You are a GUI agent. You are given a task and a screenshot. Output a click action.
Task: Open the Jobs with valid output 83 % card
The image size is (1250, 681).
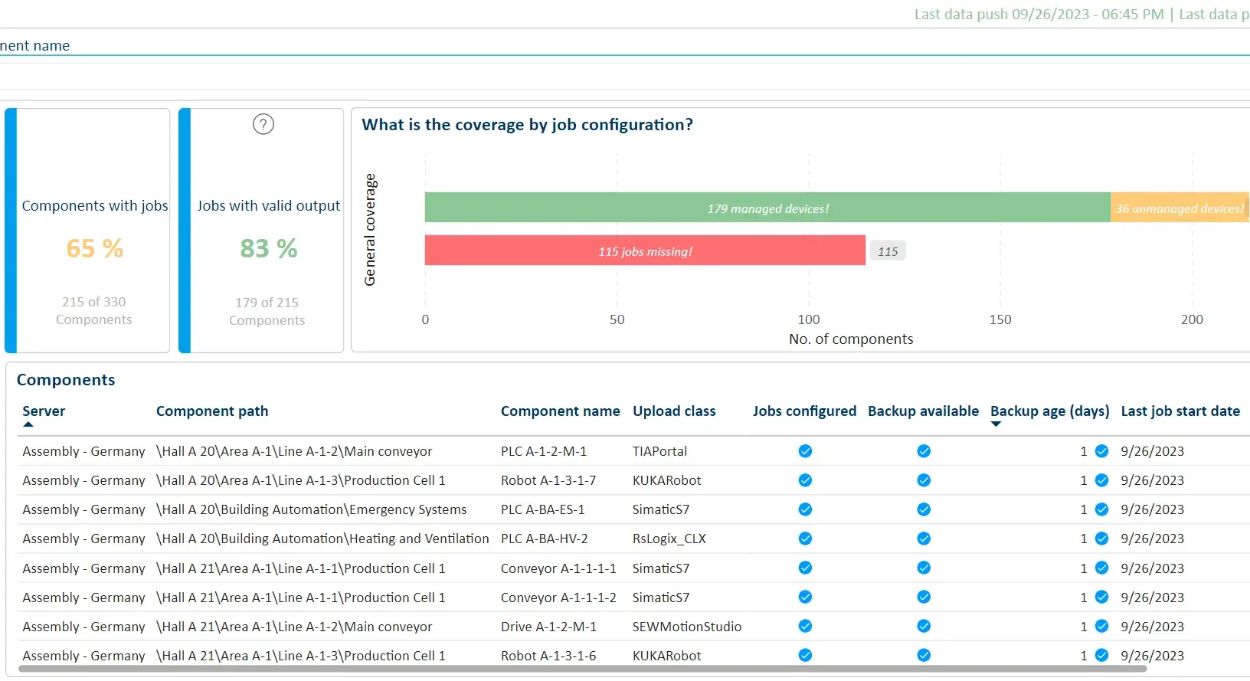coord(261,231)
